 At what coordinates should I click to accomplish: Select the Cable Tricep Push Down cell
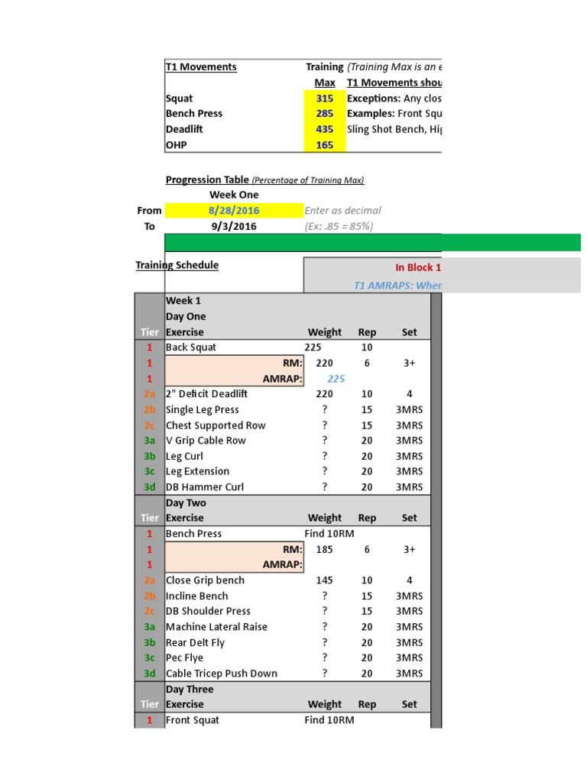(x=234, y=674)
